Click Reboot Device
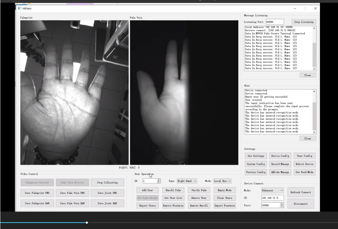This screenshot has width=338, height=229. click(x=304, y=164)
